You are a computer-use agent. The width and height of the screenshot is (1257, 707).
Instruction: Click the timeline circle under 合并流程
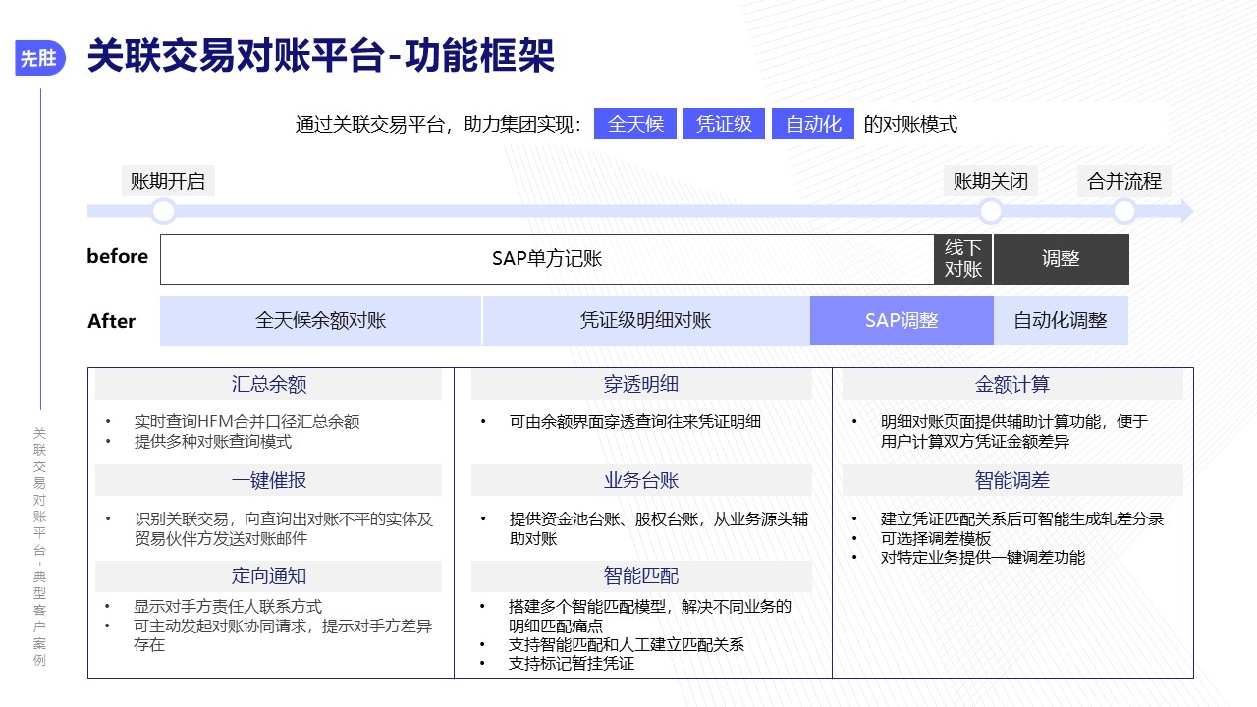coord(1124,211)
